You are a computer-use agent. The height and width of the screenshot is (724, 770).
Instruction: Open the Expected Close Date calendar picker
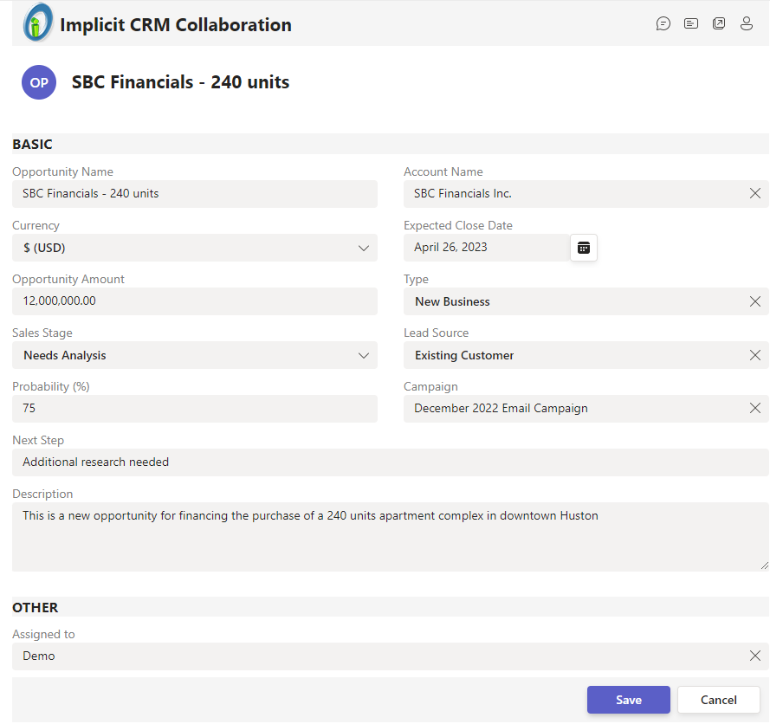pyautogui.click(x=584, y=248)
